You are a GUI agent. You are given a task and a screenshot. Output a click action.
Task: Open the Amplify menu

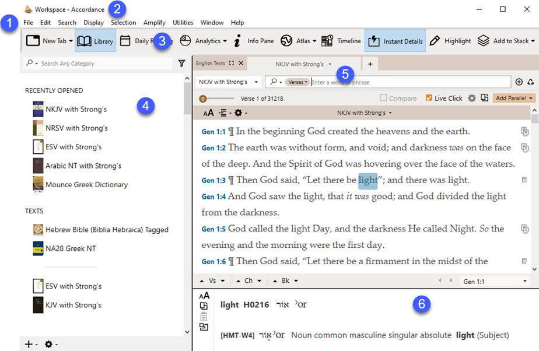tap(155, 23)
